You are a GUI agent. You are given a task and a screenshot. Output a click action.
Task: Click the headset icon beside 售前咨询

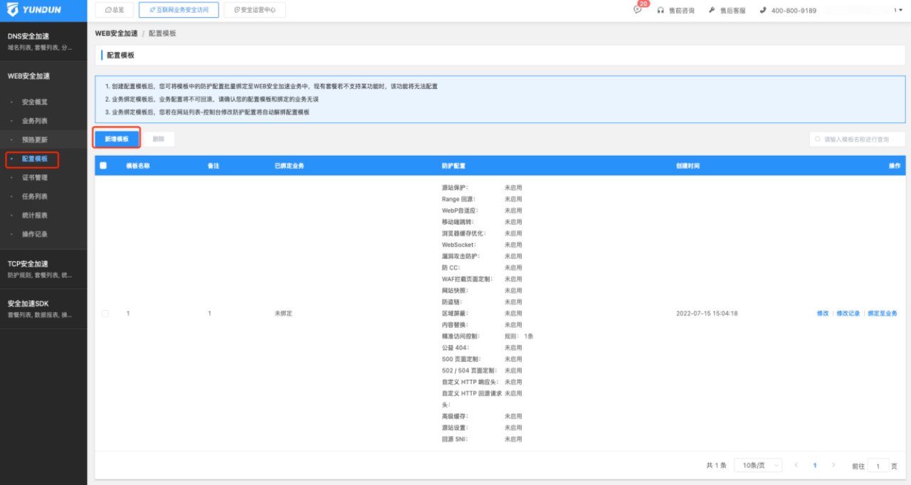click(x=661, y=11)
